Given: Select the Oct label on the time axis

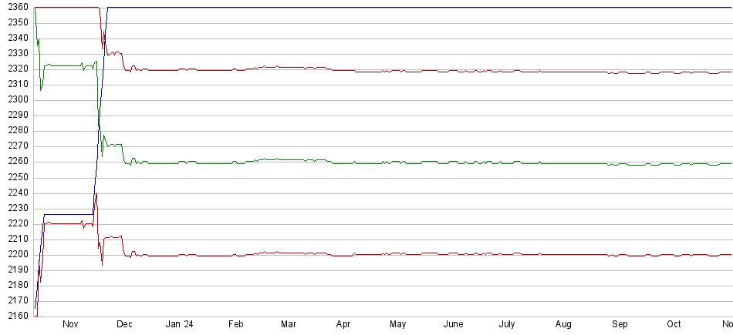Looking at the screenshot, I should pos(674,325).
